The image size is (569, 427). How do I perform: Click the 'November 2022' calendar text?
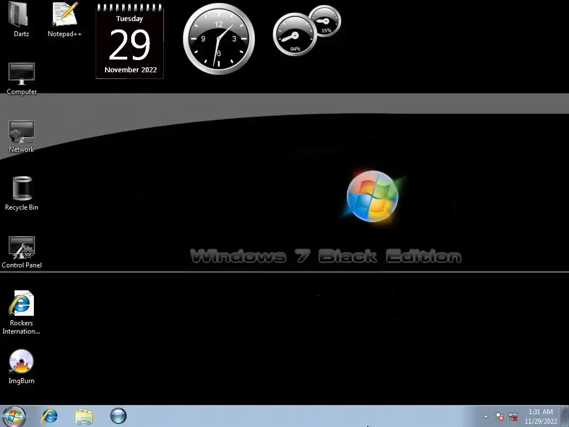point(131,69)
